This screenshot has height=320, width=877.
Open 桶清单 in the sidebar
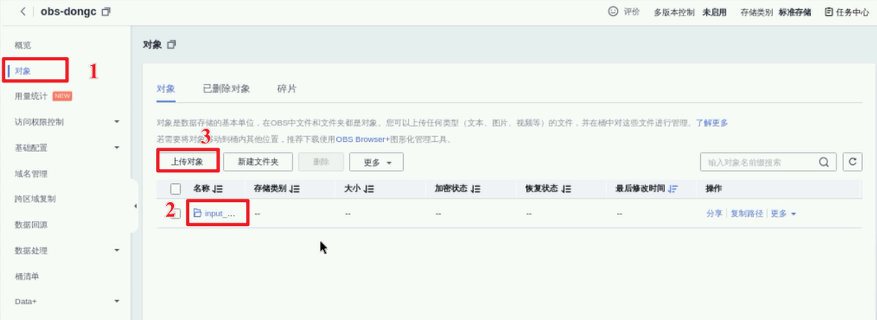[x=26, y=276]
